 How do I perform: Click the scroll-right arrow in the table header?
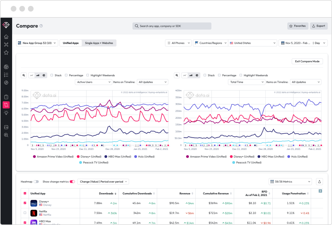pyautogui.click(x=320, y=191)
